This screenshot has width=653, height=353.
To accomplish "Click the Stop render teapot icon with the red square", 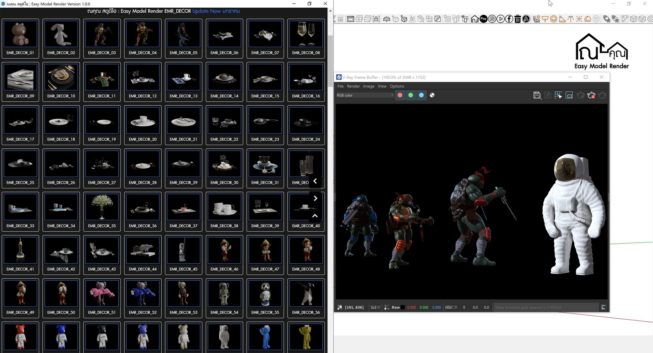I will point(591,95).
